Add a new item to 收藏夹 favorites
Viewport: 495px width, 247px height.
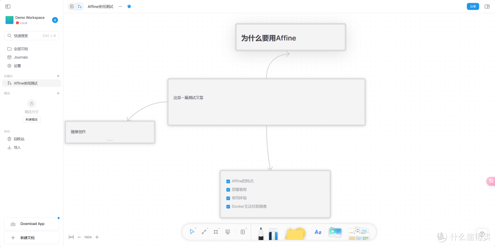[x=58, y=76]
